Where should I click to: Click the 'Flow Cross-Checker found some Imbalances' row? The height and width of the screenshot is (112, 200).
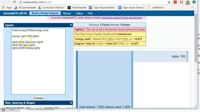pyautogui.click(x=110, y=34)
